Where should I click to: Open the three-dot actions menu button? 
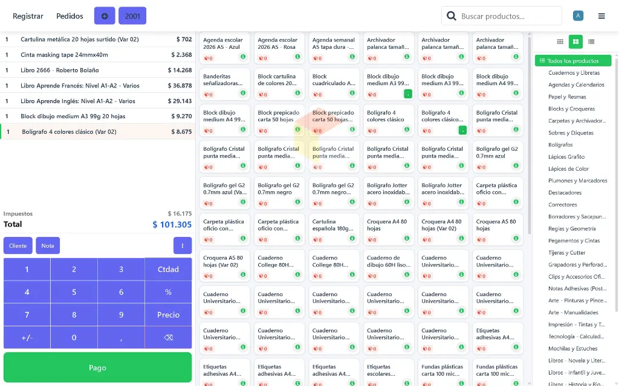point(183,246)
